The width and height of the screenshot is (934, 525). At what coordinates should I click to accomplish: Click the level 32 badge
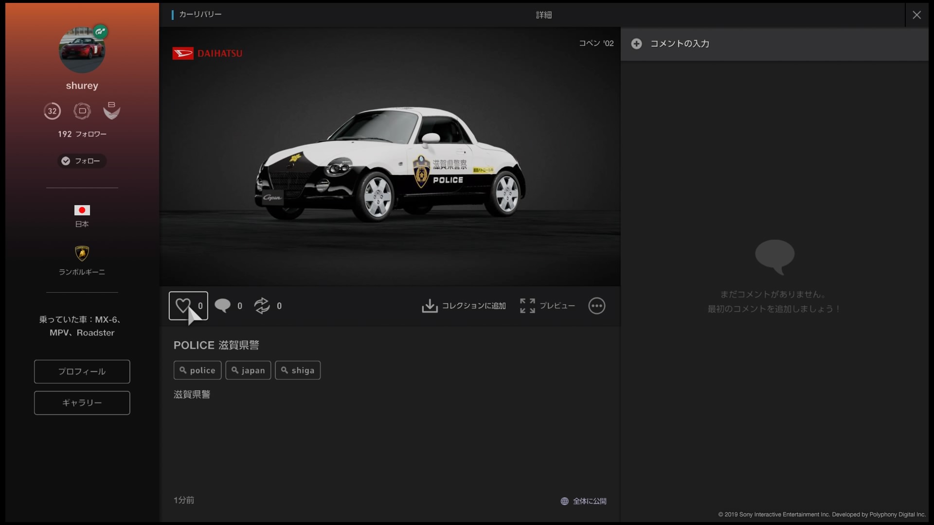52,111
